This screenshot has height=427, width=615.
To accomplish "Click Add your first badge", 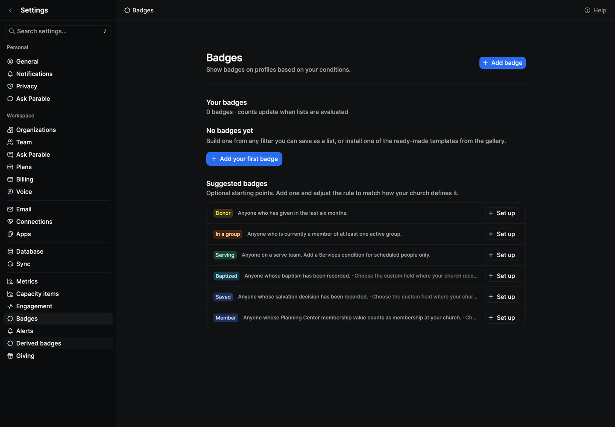I will pyautogui.click(x=244, y=159).
